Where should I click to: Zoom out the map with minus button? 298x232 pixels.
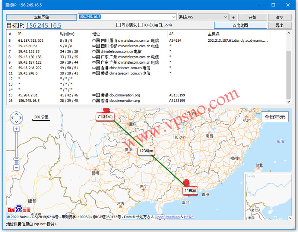(x=16, y=168)
